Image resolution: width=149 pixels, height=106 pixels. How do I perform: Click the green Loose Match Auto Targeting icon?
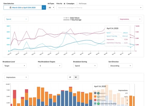click(x=98, y=104)
